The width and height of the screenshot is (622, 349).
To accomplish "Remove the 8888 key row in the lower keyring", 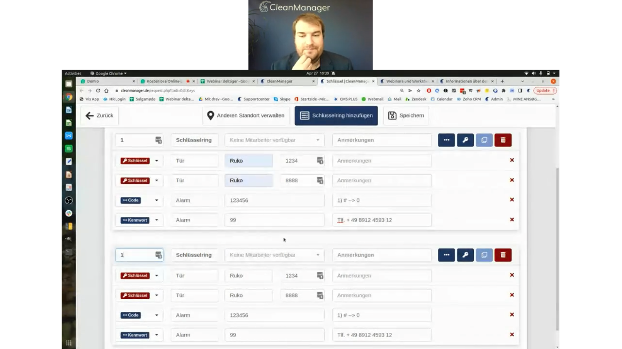I will [512, 295].
